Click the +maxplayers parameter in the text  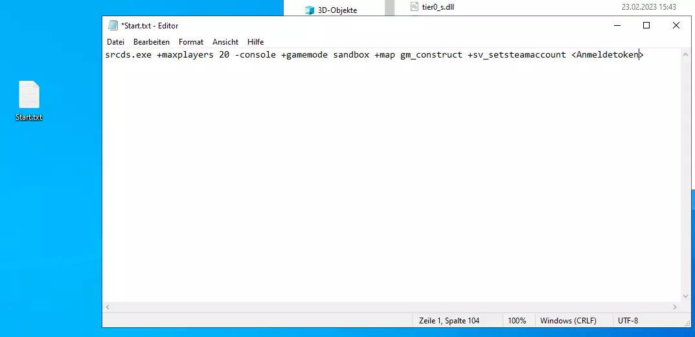coord(185,55)
